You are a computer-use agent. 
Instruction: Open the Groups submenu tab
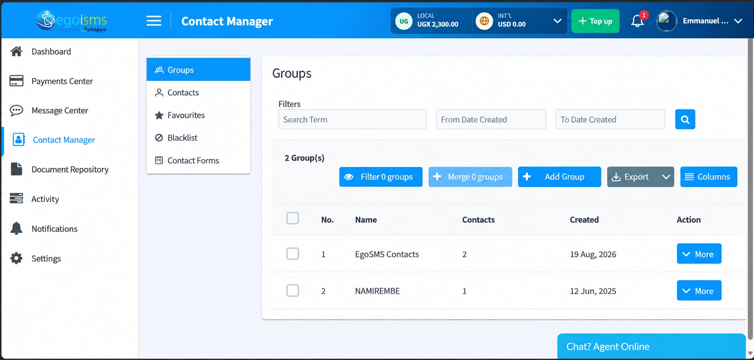point(199,69)
